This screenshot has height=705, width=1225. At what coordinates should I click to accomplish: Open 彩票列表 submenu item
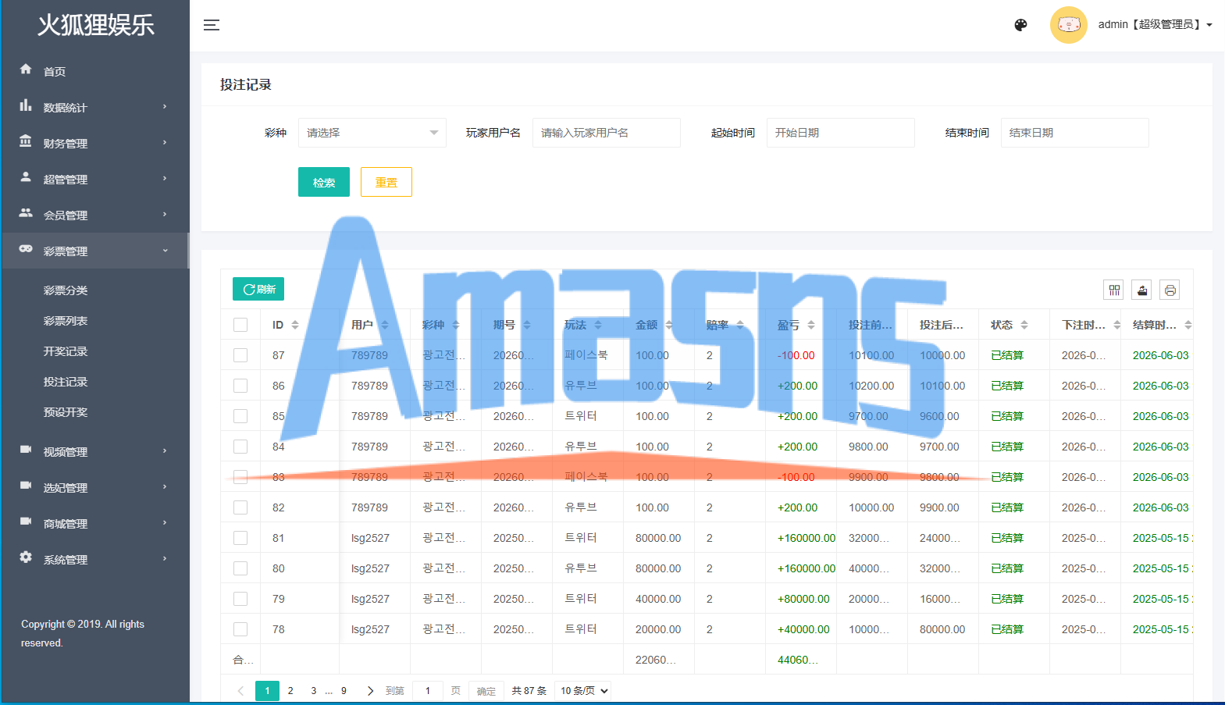click(x=66, y=321)
